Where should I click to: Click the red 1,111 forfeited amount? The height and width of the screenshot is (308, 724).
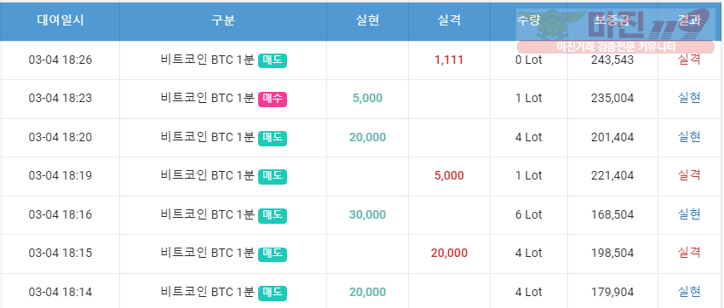[449, 60]
